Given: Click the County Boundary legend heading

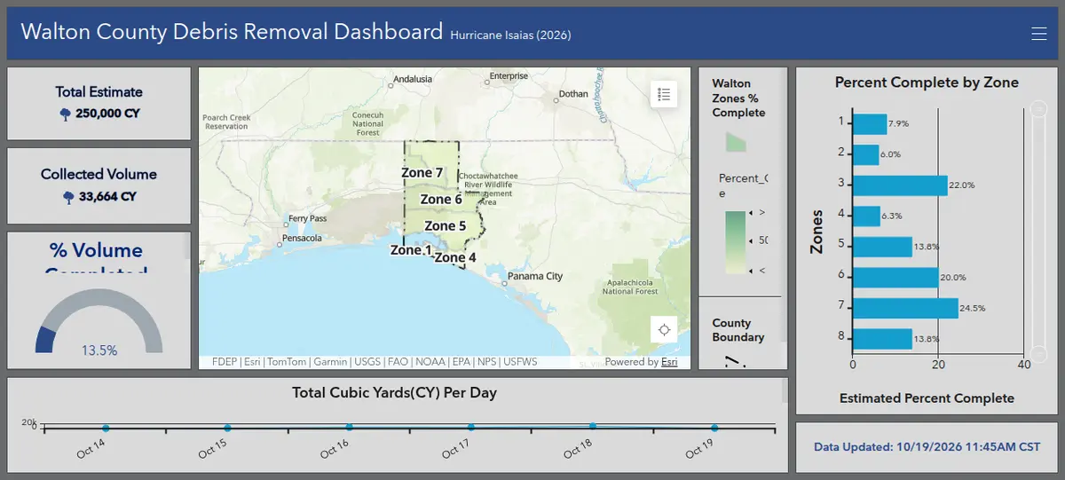Looking at the screenshot, I should click(738, 330).
